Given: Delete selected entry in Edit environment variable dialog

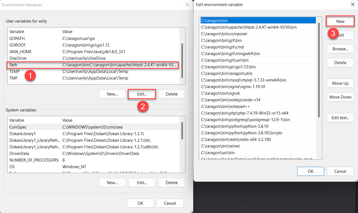Looking at the screenshot, I should point(340,63).
